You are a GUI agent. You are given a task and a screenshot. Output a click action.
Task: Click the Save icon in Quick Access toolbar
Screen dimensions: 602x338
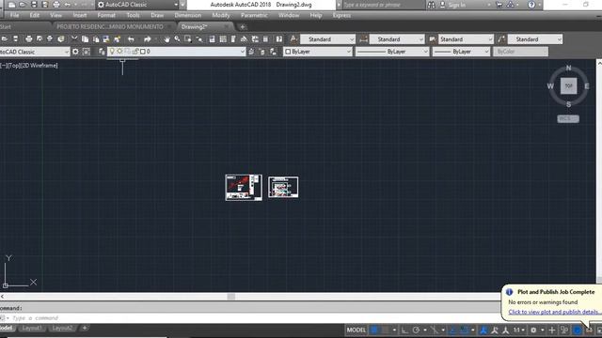pyautogui.click(x=34, y=5)
